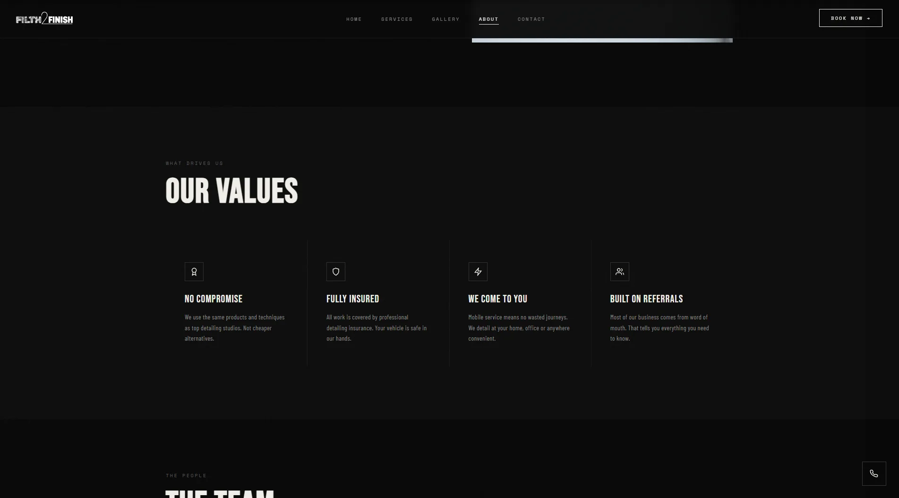899x498 pixels.
Task: Click the We Come To You heading
Action: tap(497, 299)
